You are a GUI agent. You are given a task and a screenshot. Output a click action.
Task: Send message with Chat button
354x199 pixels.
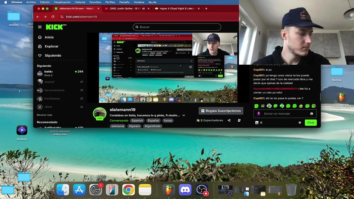click(311, 123)
